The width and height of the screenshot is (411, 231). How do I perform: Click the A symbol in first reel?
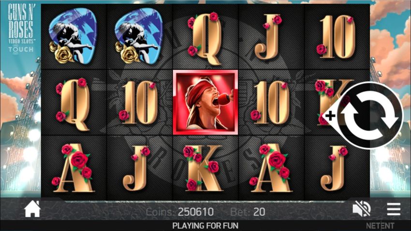73,168
